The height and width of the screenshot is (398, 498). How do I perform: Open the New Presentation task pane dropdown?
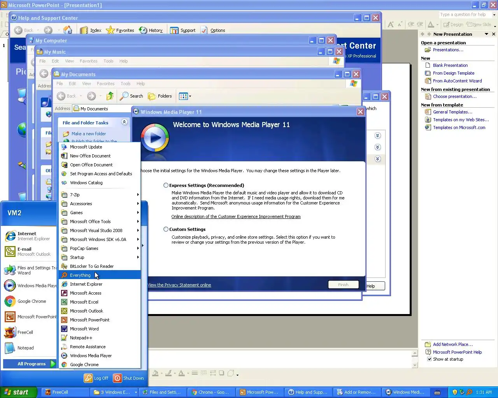click(x=486, y=34)
